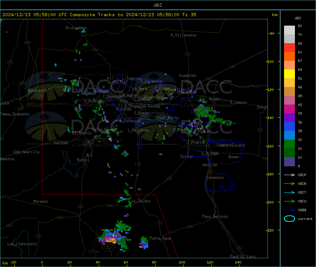The image size is (316, 267).
Task: Select the light gray 70-80 dBZ color band
Action: (x=289, y=30)
